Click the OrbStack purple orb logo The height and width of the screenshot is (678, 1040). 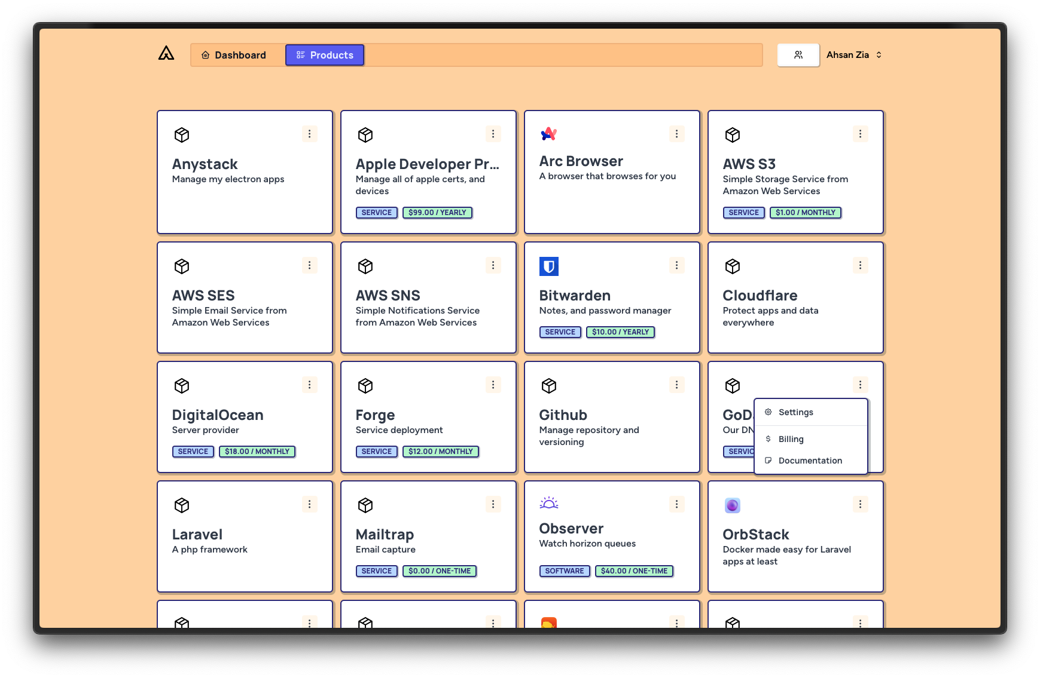pyautogui.click(x=733, y=505)
